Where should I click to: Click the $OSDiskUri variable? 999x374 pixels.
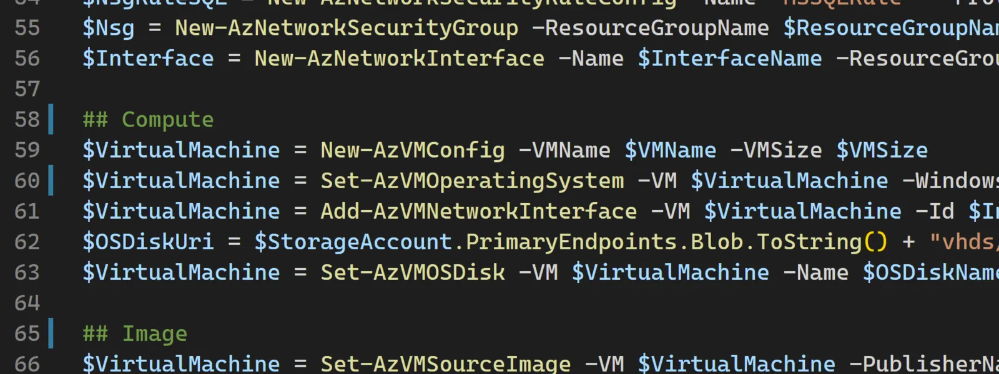148,242
